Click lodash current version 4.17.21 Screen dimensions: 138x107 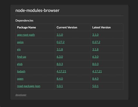[x=61, y=72]
